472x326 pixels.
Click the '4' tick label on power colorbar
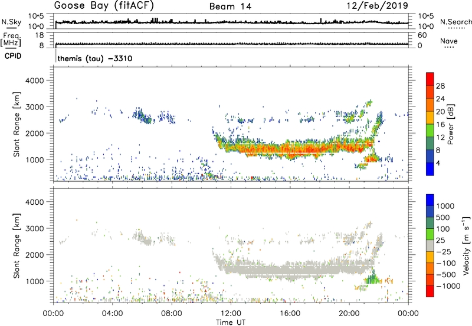click(438, 163)
